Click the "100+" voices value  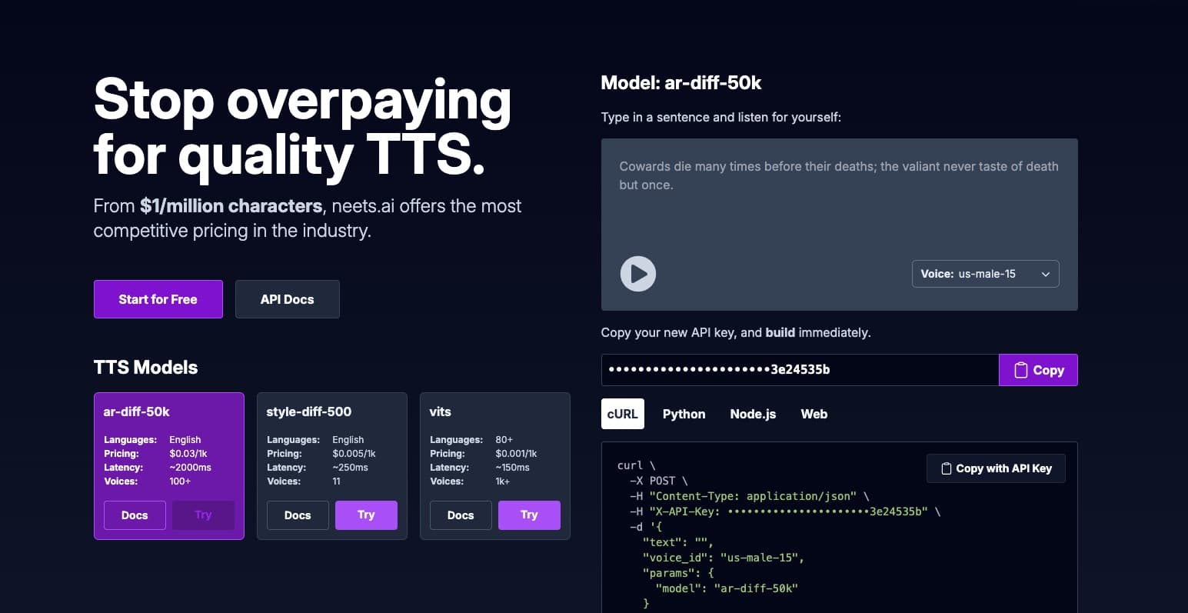[x=180, y=481]
